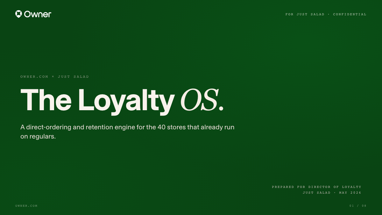
Task: Click the "OWNER.COM × JUST SALAD" eyebrow text
Action: pyautogui.click(x=55, y=77)
